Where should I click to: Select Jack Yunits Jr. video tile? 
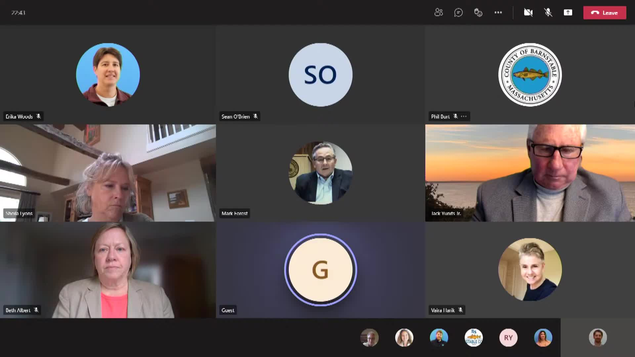[x=530, y=173]
